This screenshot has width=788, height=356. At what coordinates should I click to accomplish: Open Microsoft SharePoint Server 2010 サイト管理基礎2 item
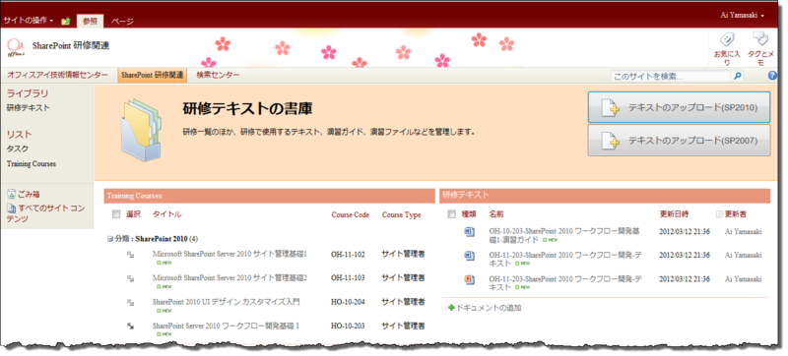(x=230, y=277)
